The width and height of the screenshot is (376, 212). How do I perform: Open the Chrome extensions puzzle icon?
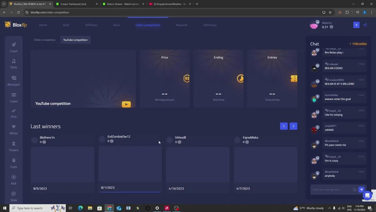347,12
